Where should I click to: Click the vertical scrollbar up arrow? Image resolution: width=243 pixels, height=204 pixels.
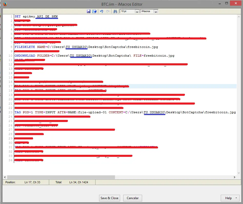[x=239, y=17]
